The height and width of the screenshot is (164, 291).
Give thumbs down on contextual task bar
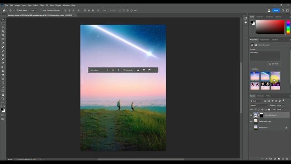(x=144, y=70)
